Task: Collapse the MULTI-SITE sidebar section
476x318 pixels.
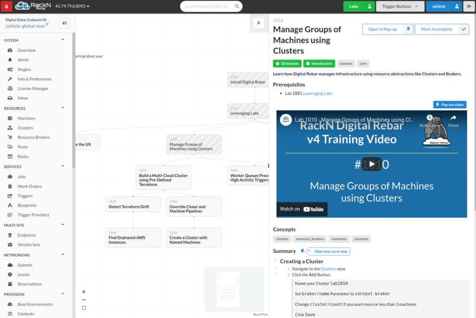Action: pyautogui.click(x=63, y=225)
